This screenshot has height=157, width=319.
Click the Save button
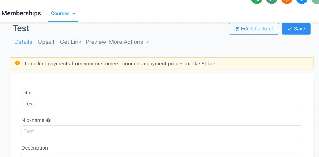pos(296,29)
